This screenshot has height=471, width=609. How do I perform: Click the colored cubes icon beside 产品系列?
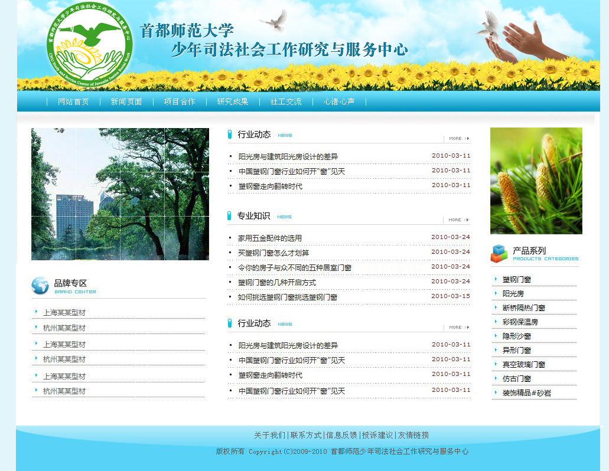(x=499, y=253)
